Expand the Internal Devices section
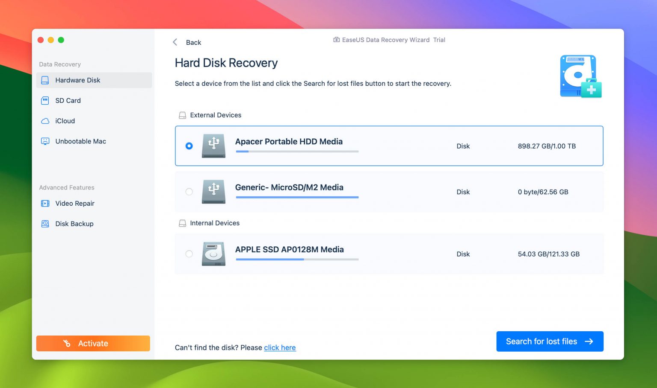The width and height of the screenshot is (657, 388). click(x=214, y=223)
